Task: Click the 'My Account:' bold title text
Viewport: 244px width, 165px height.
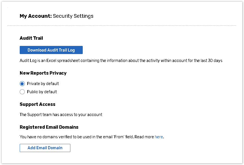Action: (35, 16)
